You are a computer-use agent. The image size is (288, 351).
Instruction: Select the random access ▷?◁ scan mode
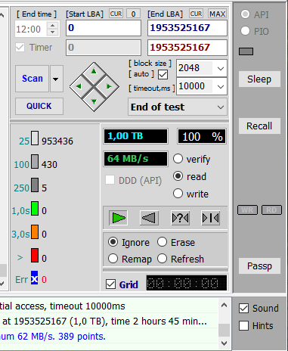pos(180,218)
